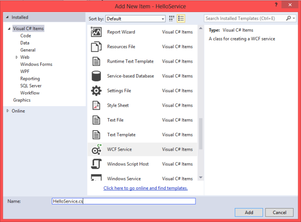301x222 pixels.
Task: Click the Add button
Action: point(249,212)
